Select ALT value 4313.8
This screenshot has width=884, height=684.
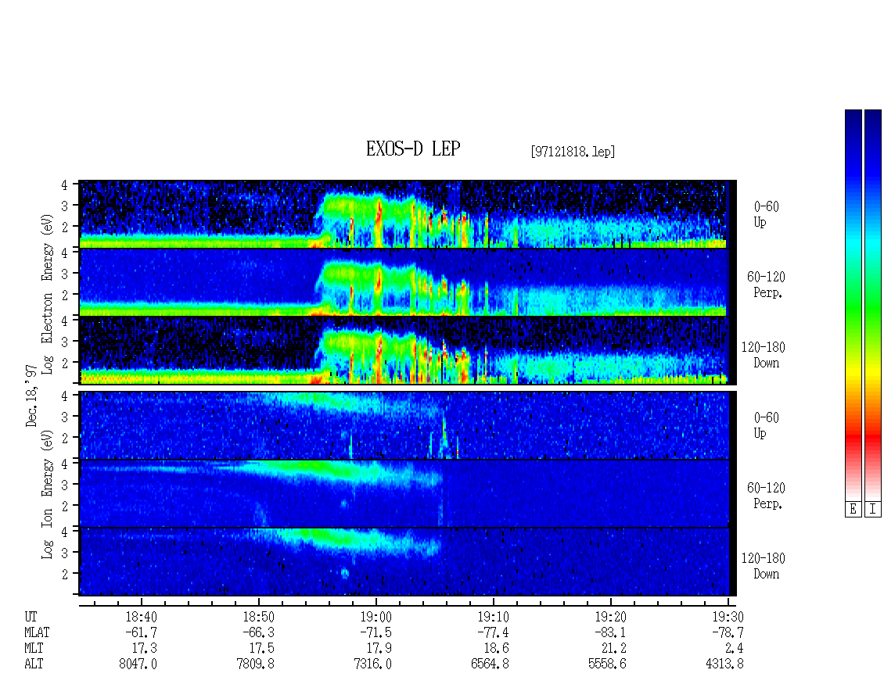point(725,664)
